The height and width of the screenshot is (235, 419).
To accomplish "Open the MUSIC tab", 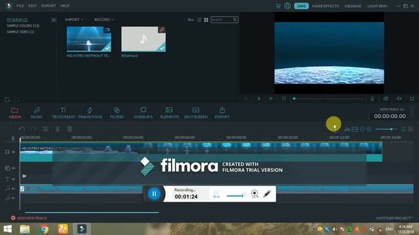I will pyautogui.click(x=37, y=113).
